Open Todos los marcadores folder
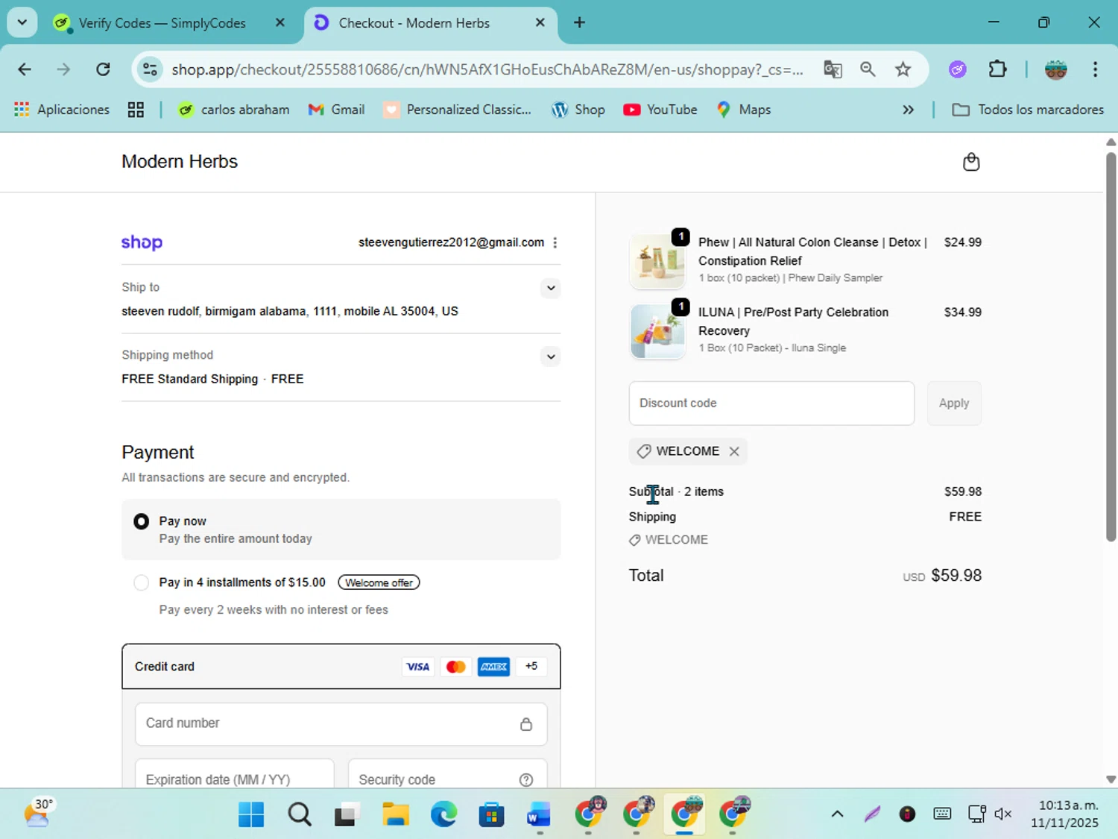The height and width of the screenshot is (839, 1118). (1028, 110)
